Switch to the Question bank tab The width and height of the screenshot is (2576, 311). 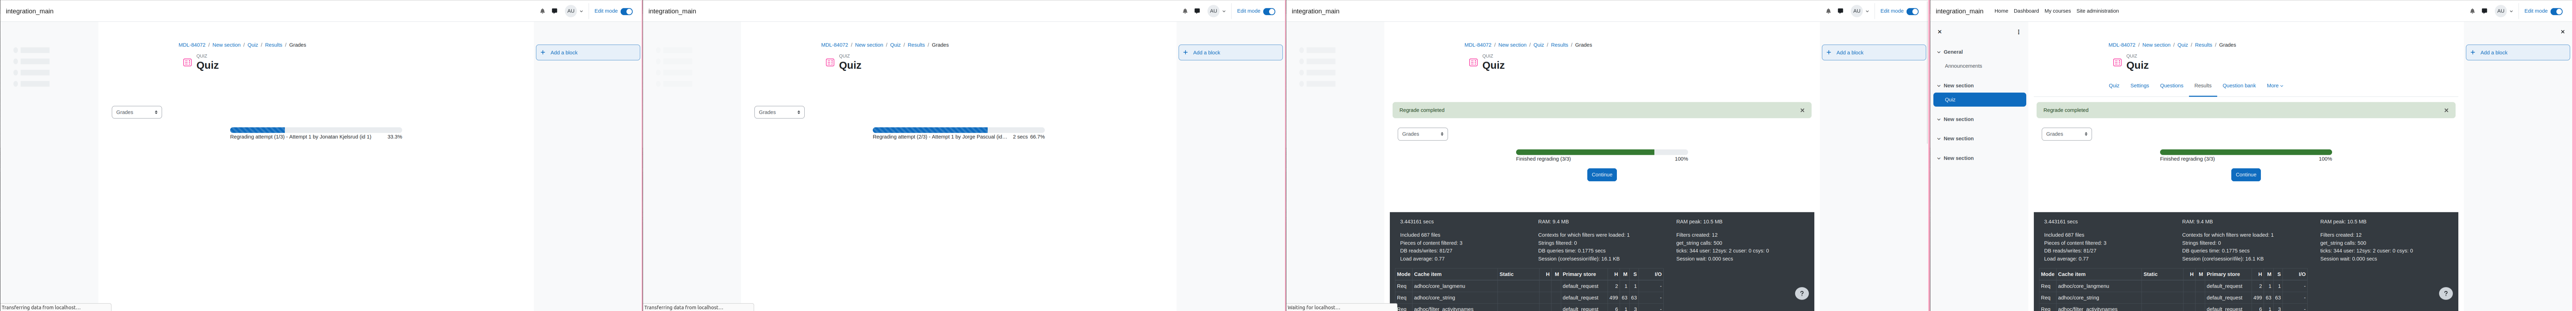coord(2239,86)
